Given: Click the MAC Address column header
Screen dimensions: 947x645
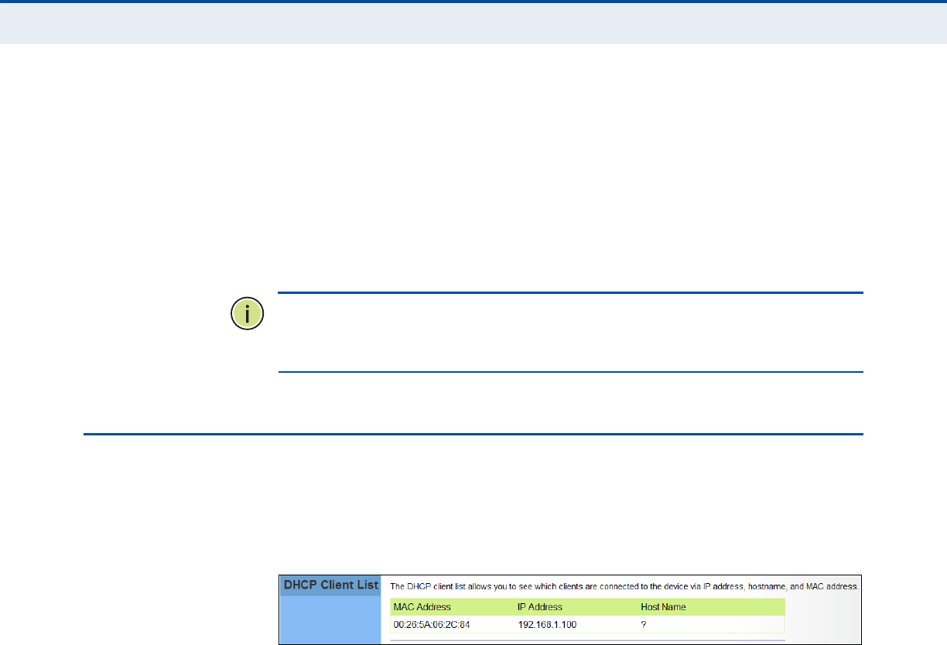Looking at the screenshot, I should click(x=422, y=607).
